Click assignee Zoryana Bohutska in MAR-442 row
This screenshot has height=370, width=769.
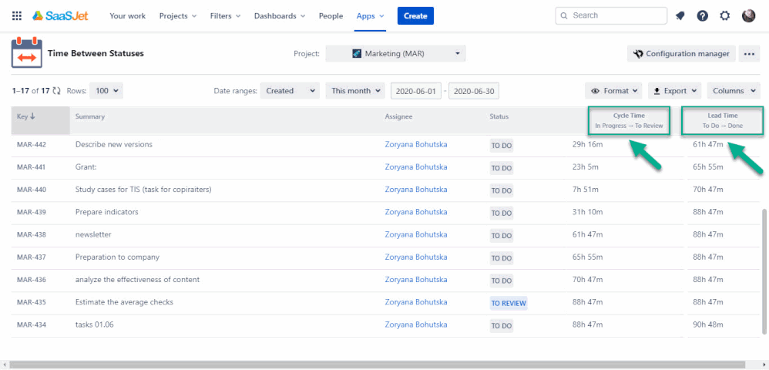point(416,144)
